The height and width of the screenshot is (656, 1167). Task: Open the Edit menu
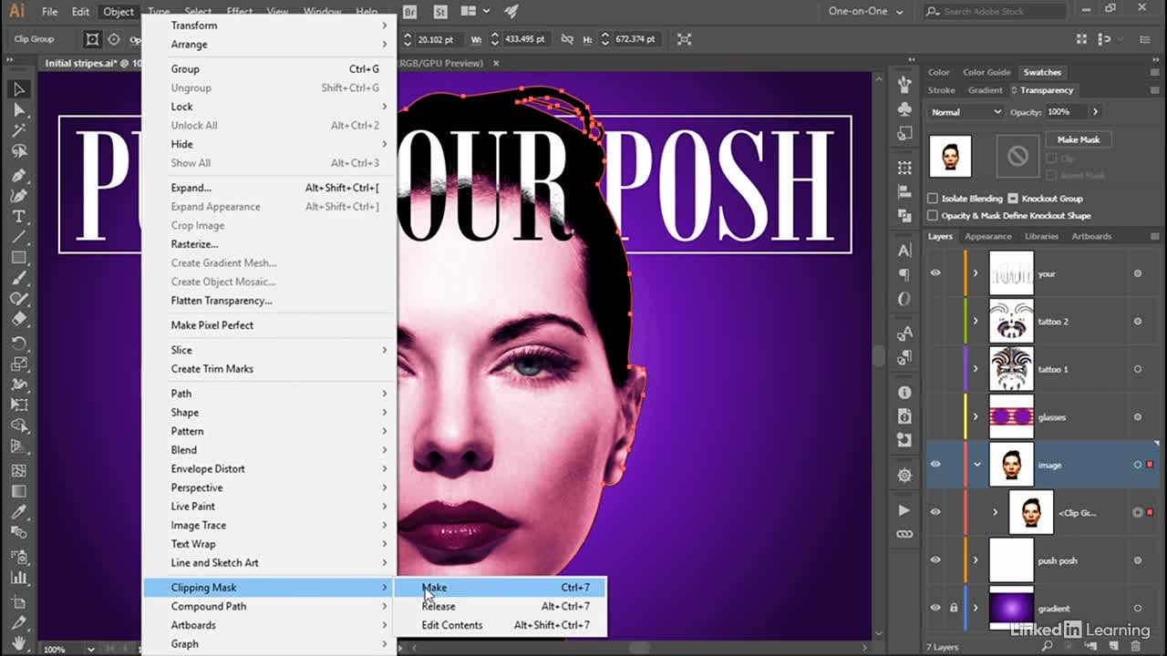pyautogui.click(x=80, y=12)
